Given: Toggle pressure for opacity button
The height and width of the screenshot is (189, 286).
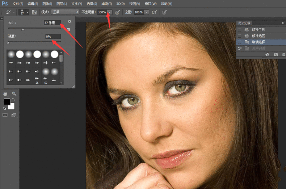Looking at the screenshot, I should click(x=117, y=12).
